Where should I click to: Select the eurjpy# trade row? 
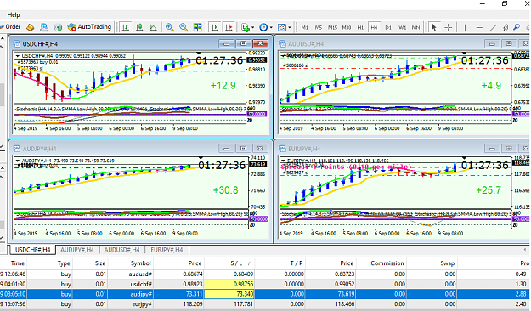coord(265,304)
